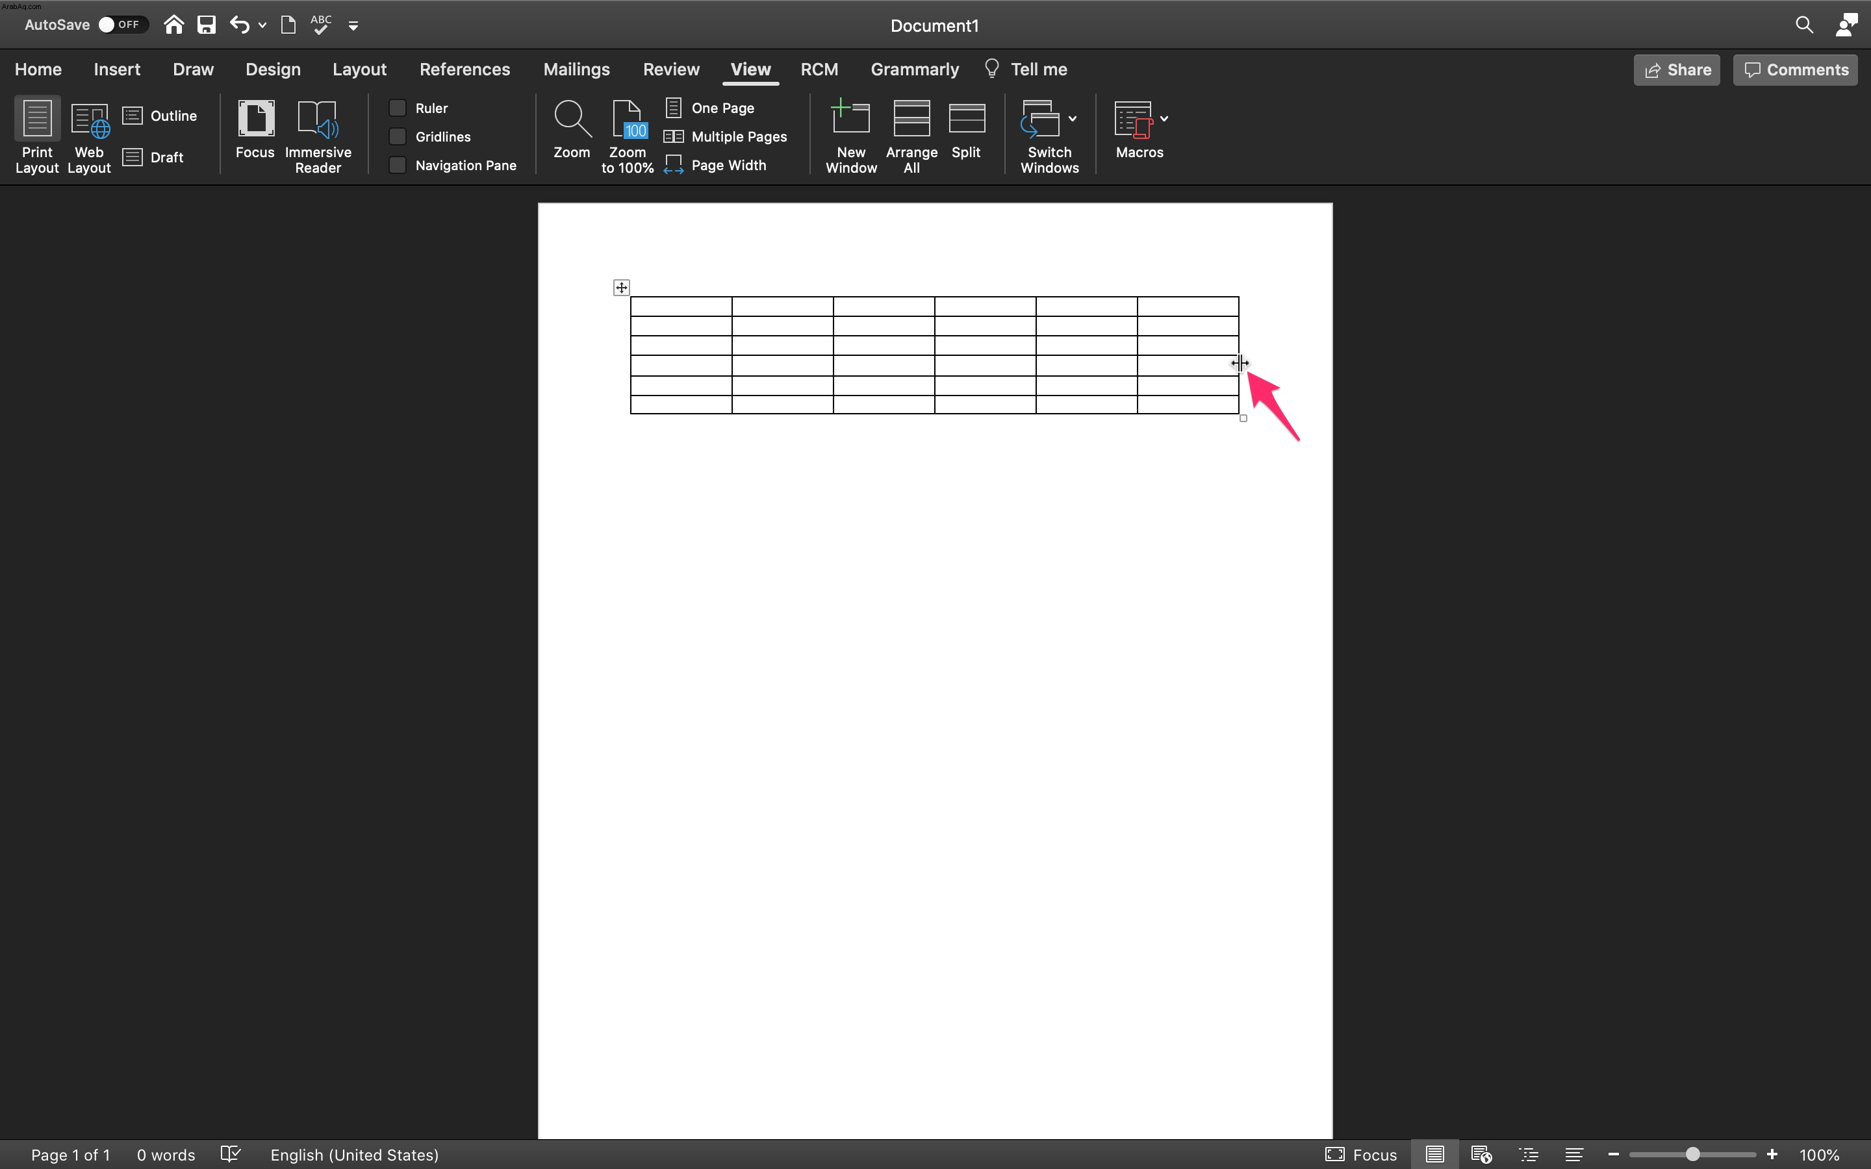This screenshot has width=1871, height=1169.
Task: Open the Grammarly tab
Action: (x=915, y=69)
